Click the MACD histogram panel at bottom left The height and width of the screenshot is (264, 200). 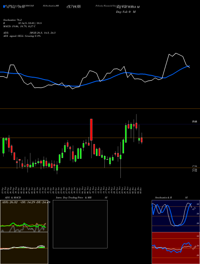pos(24,248)
